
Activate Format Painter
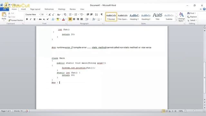click(x=15, y=20)
